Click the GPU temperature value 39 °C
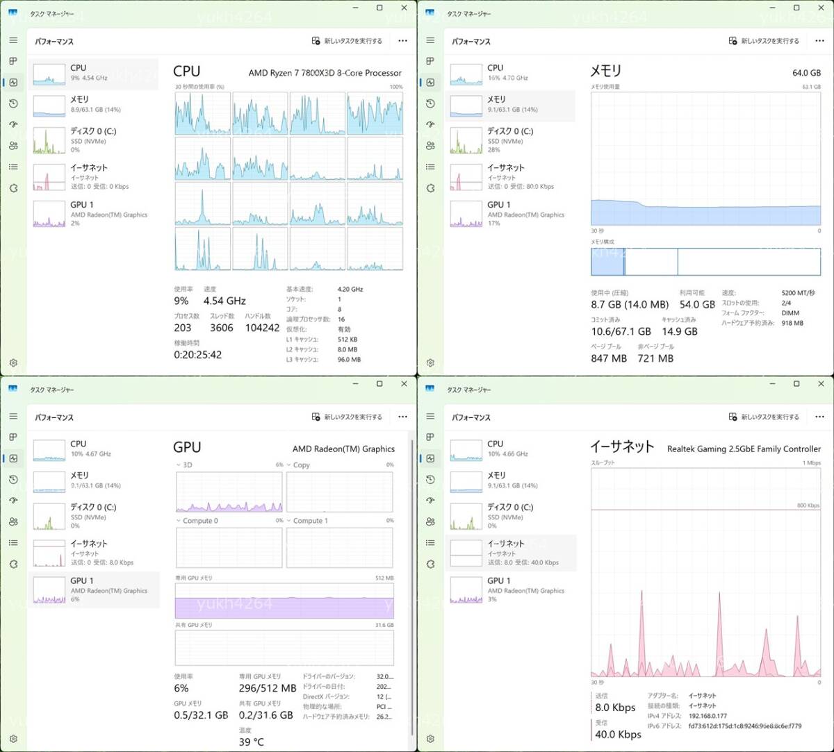The height and width of the screenshot is (752, 834). pyautogui.click(x=251, y=742)
